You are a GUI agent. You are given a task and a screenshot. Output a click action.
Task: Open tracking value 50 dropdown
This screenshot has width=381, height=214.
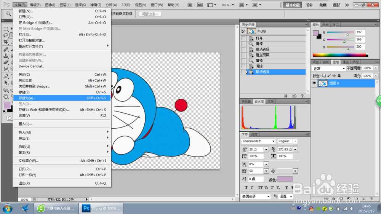266,171
